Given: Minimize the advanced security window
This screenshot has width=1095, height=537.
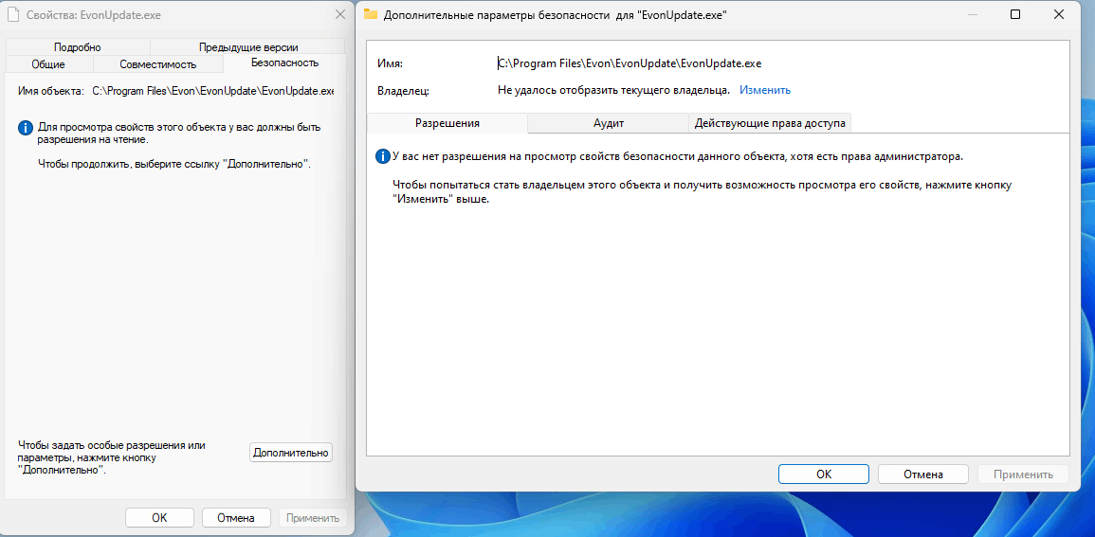Looking at the screenshot, I should 975,14.
